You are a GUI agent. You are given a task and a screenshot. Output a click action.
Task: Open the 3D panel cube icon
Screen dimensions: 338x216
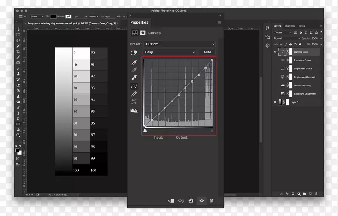pyautogui.click(x=267, y=45)
